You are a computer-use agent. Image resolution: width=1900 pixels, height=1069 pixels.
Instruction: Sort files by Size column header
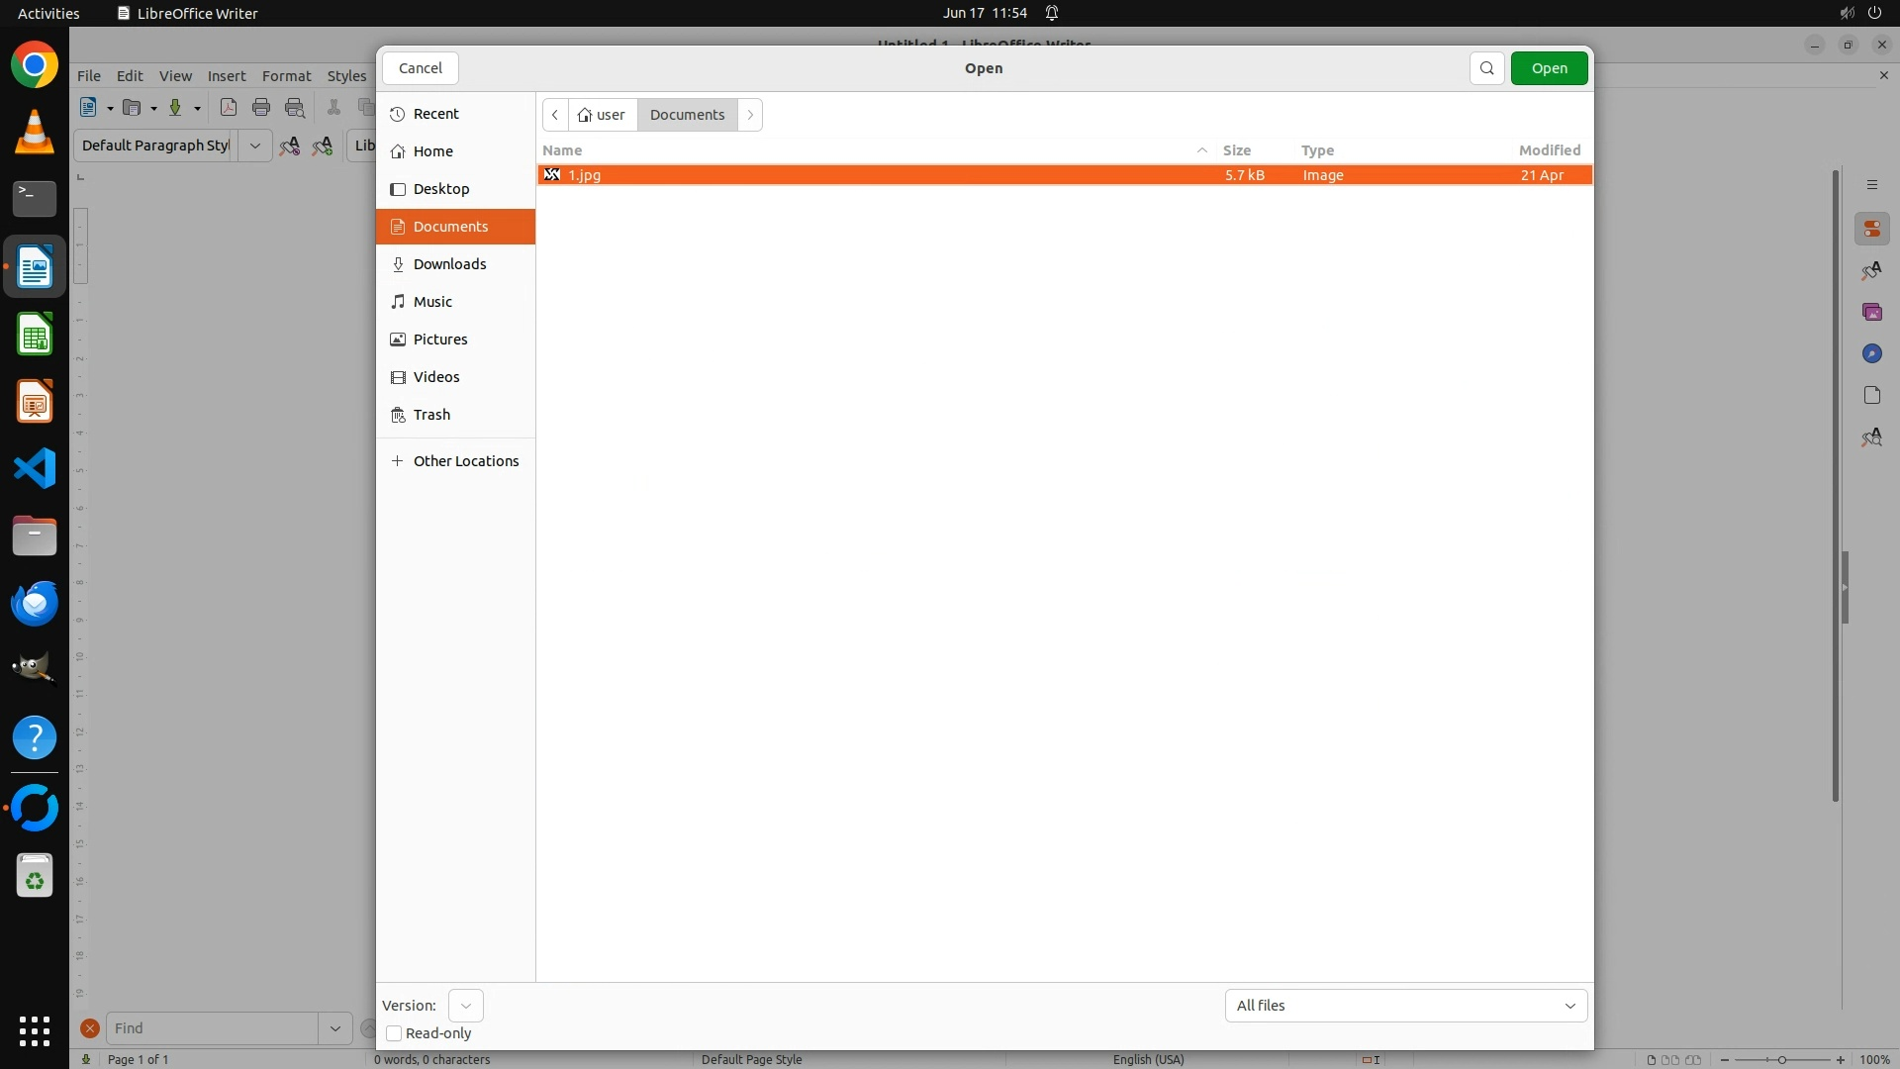click(1236, 150)
